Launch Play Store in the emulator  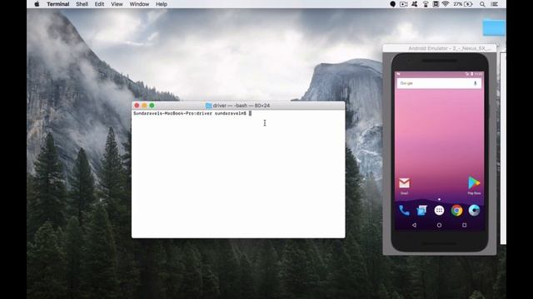(474, 183)
